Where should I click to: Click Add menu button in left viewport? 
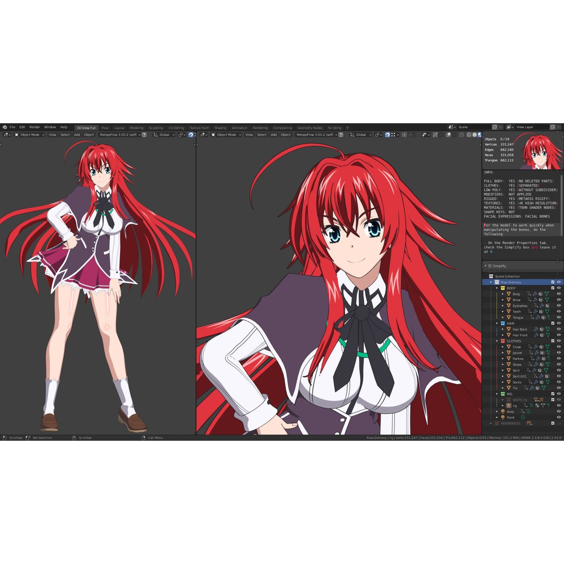(77, 135)
